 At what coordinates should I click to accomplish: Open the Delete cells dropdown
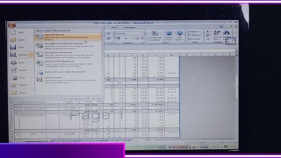tap(195, 35)
